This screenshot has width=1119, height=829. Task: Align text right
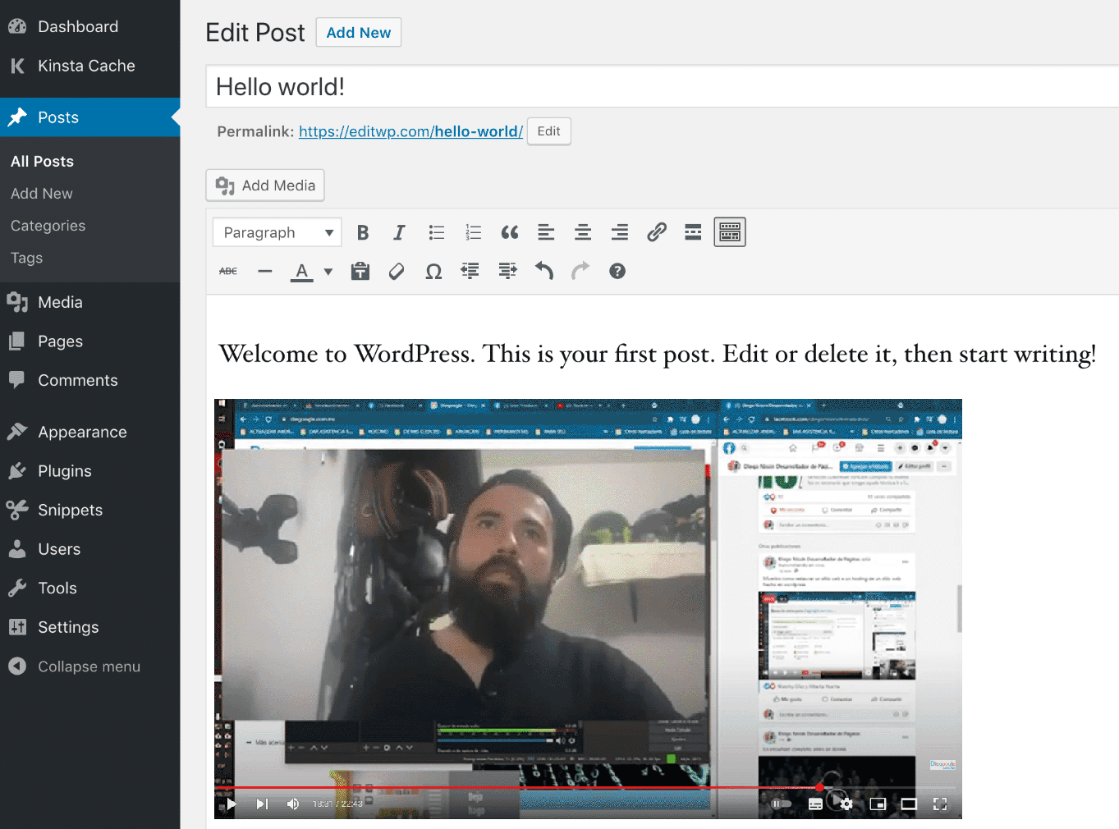(620, 232)
